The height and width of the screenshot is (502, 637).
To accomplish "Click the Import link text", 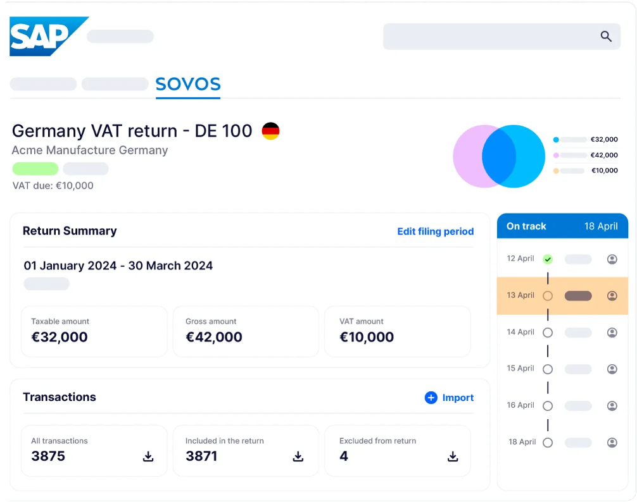I will tap(458, 398).
